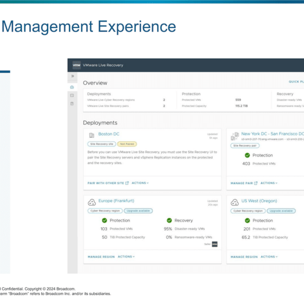Open Actions dropdown on Boston DC card

tap(140, 183)
